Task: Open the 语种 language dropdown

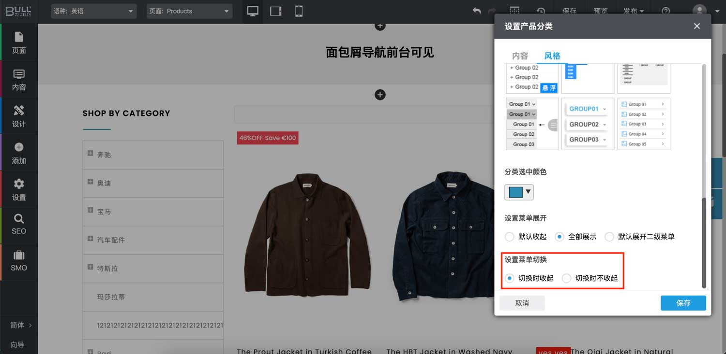Action: [x=94, y=11]
